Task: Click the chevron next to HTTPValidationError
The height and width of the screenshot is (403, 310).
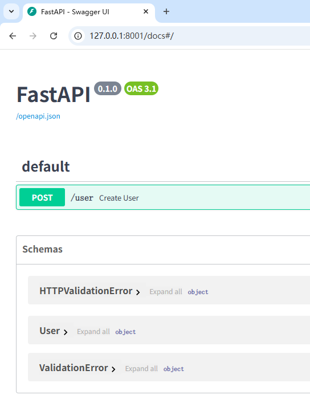Action: (x=138, y=292)
